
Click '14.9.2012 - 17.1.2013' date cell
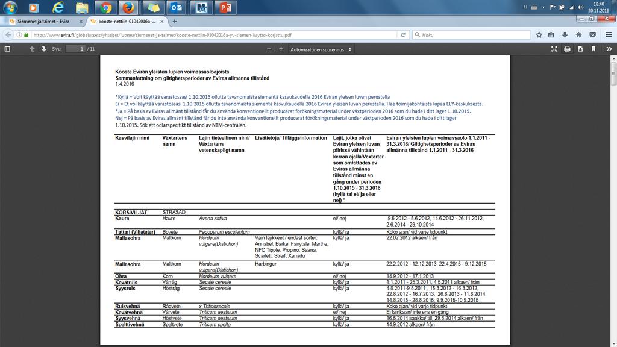coord(410,276)
